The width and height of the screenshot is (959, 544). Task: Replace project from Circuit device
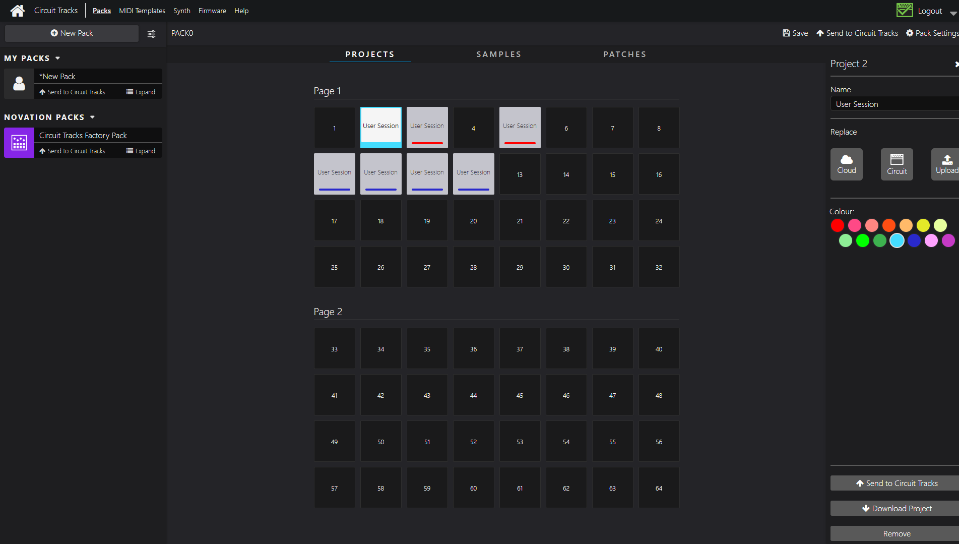(x=897, y=164)
